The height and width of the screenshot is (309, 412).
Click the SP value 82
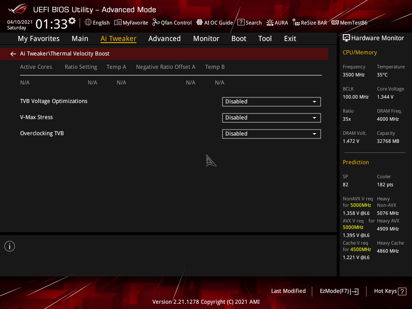click(345, 185)
